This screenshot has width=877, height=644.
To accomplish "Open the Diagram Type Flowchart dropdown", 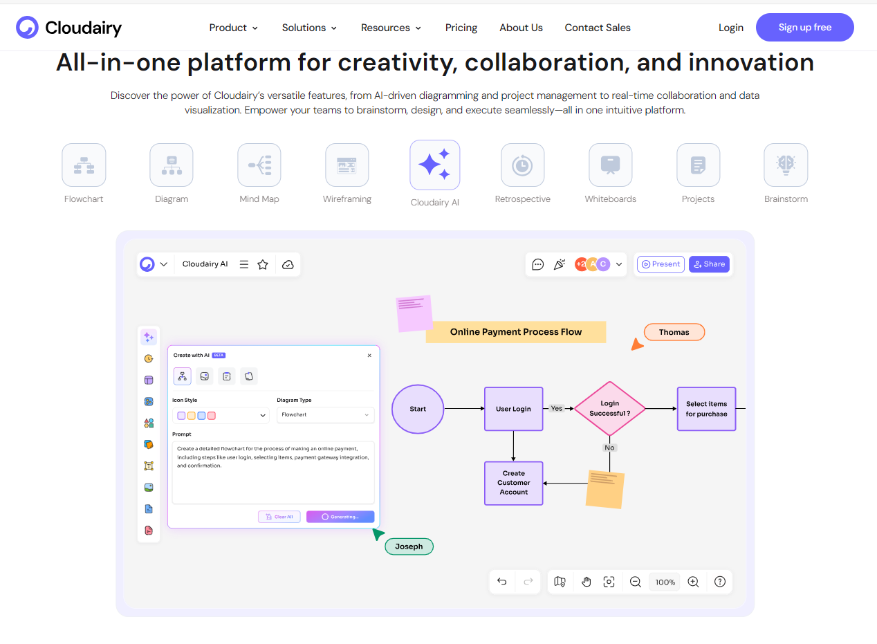I will (x=326, y=415).
